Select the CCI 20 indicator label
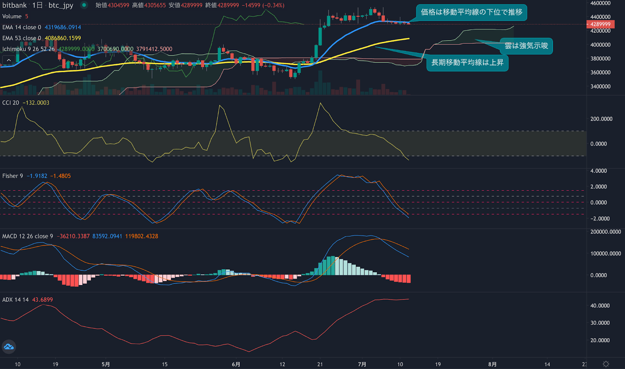 click(11, 103)
